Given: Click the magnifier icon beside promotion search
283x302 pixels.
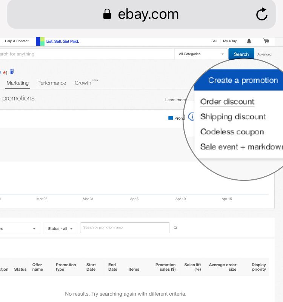Looking at the screenshot, I should (175, 228).
